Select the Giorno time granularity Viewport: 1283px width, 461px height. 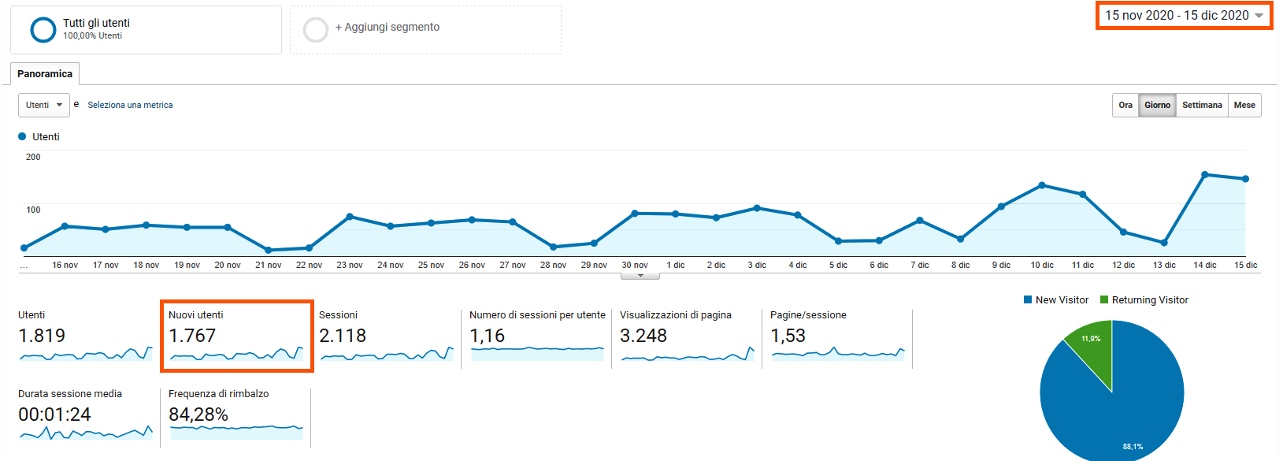tap(1157, 105)
